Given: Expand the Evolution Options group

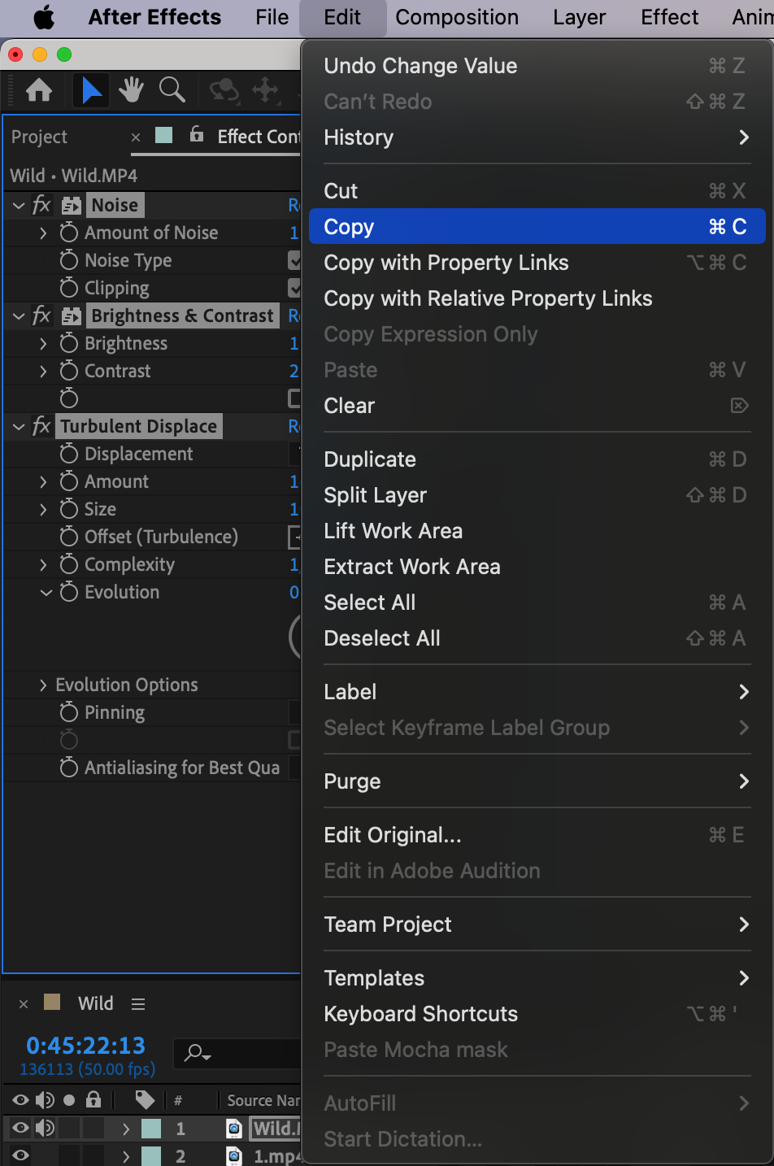Looking at the screenshot, I should (43, 685).
